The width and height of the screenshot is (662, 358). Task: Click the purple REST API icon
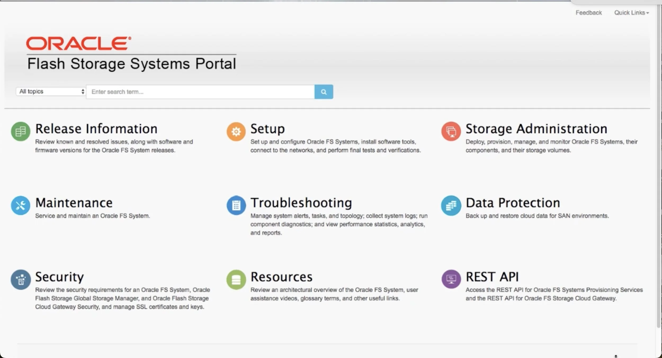(x=451, y=279)
